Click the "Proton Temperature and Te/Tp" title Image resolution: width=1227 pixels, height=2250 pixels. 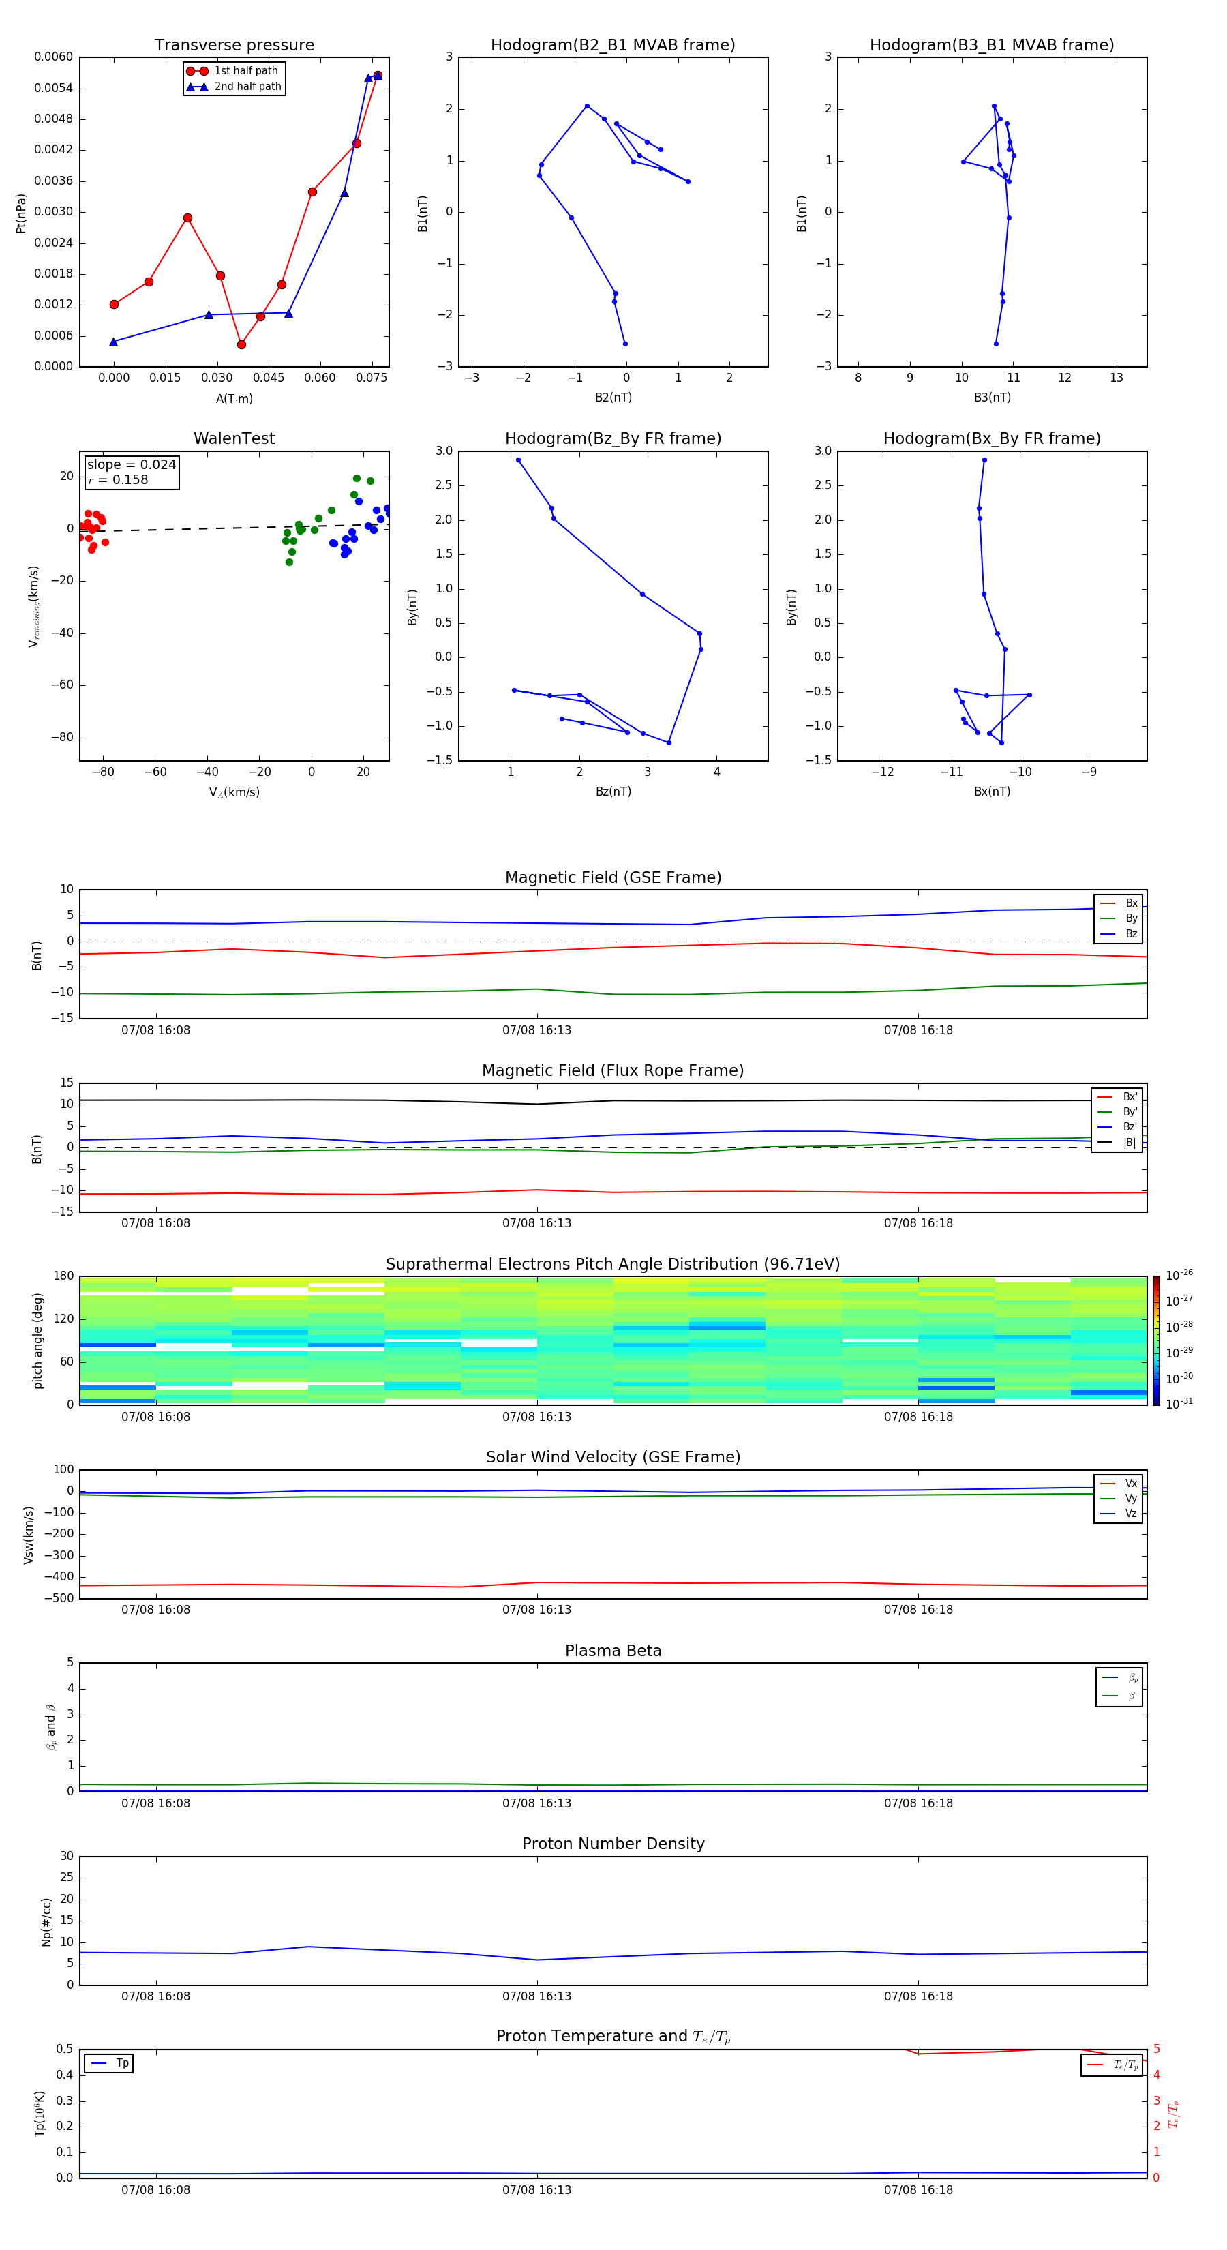(613, 2037)
